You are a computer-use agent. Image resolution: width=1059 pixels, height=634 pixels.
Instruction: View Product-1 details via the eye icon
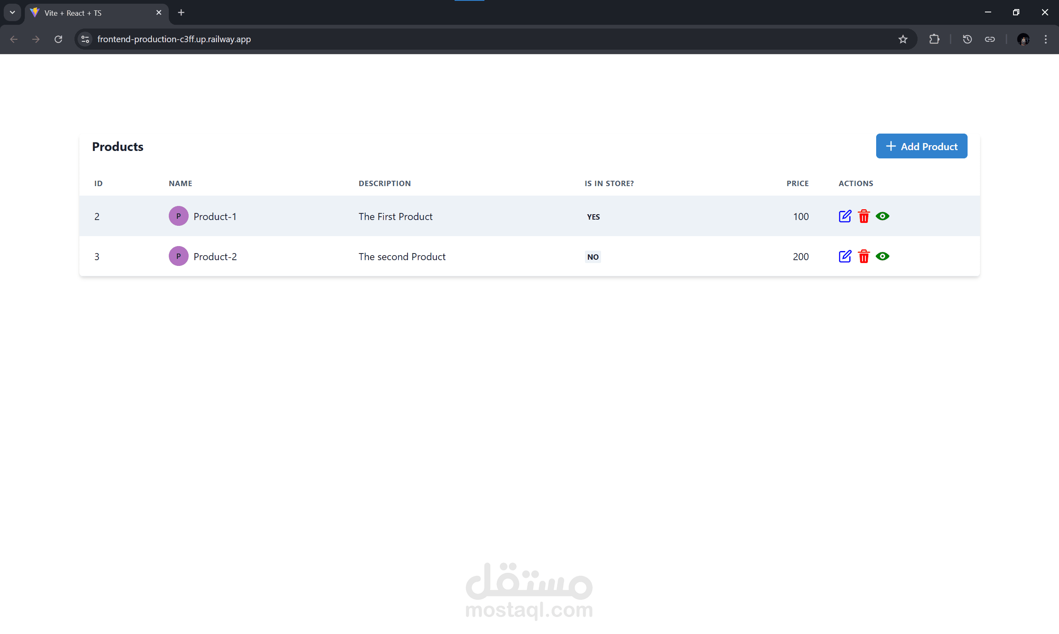[883, 216]
